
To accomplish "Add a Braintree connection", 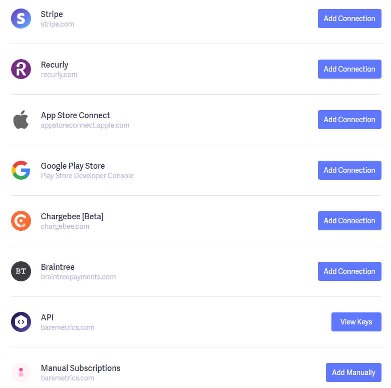I will [x=349, y=271].
